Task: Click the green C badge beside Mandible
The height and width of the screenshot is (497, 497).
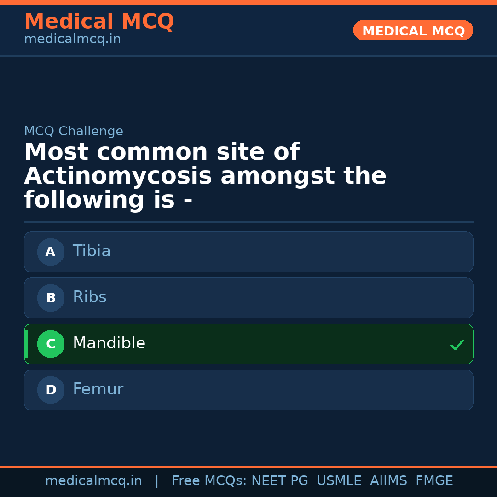Action: click(x=51, y=344)
